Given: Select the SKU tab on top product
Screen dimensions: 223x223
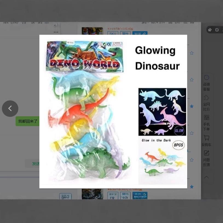Looking at the screenshot, I should (113, 34).
